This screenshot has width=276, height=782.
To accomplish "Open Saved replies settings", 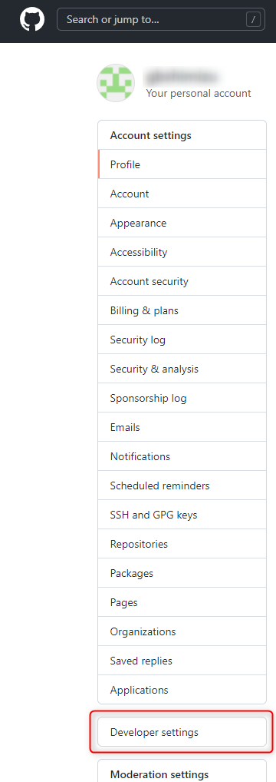I will point(182,661).
